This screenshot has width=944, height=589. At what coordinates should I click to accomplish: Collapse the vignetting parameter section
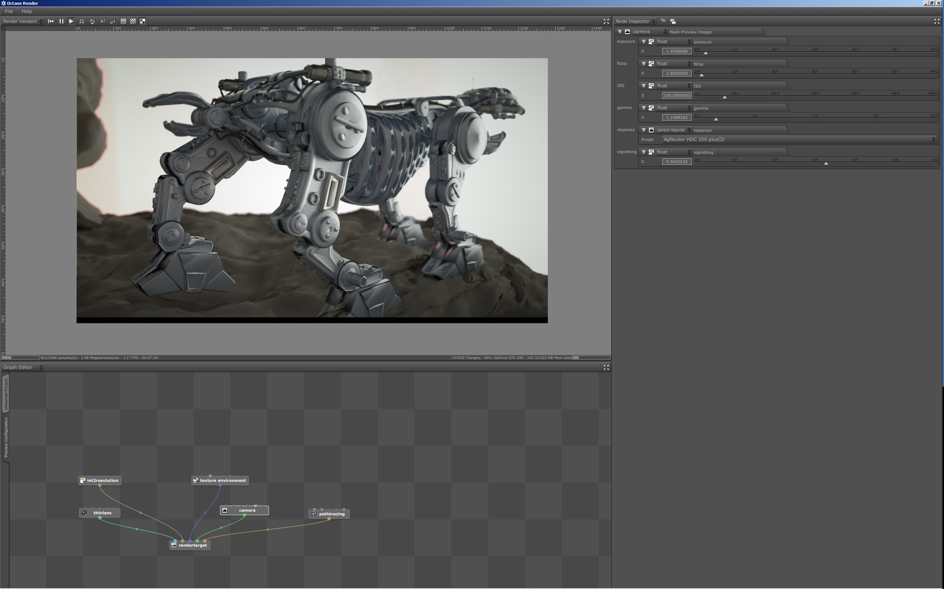point(644,152)
